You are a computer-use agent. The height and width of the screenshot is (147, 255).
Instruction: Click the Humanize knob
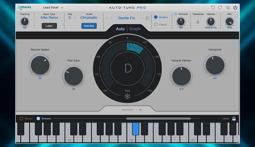pos(215,65)
